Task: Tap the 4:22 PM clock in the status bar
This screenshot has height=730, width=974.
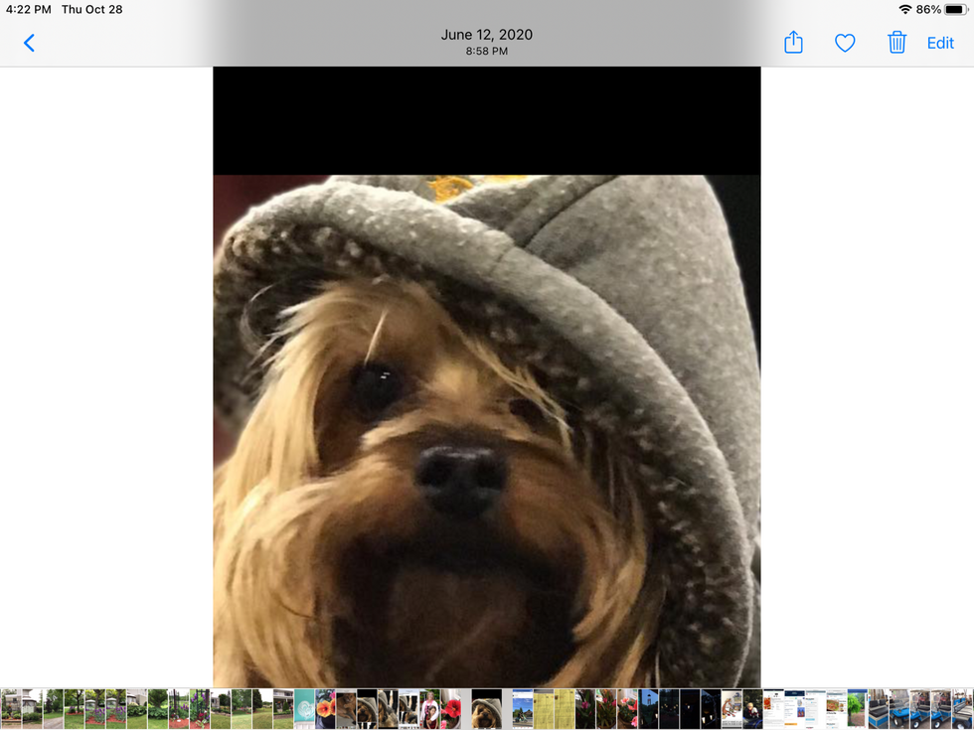Action: [29, 9]
